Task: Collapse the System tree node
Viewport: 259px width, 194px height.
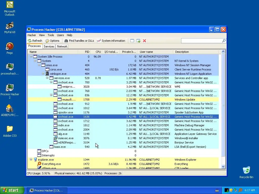Action: tap(35, 61)
